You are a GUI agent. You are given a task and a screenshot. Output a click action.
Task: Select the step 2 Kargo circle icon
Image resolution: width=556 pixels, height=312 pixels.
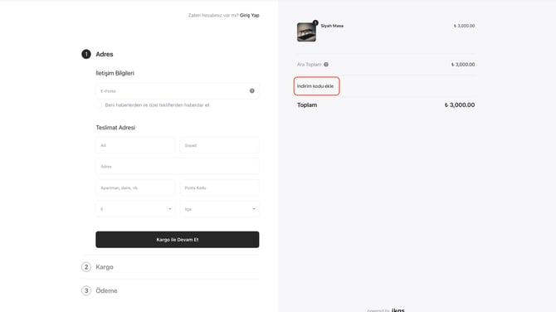(86, 266)
